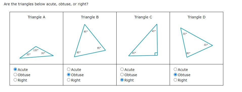The width and height of the screenshot is (242, 92).
Task: Set Triangle D answer to Obtuse
Action: [175, 75]
